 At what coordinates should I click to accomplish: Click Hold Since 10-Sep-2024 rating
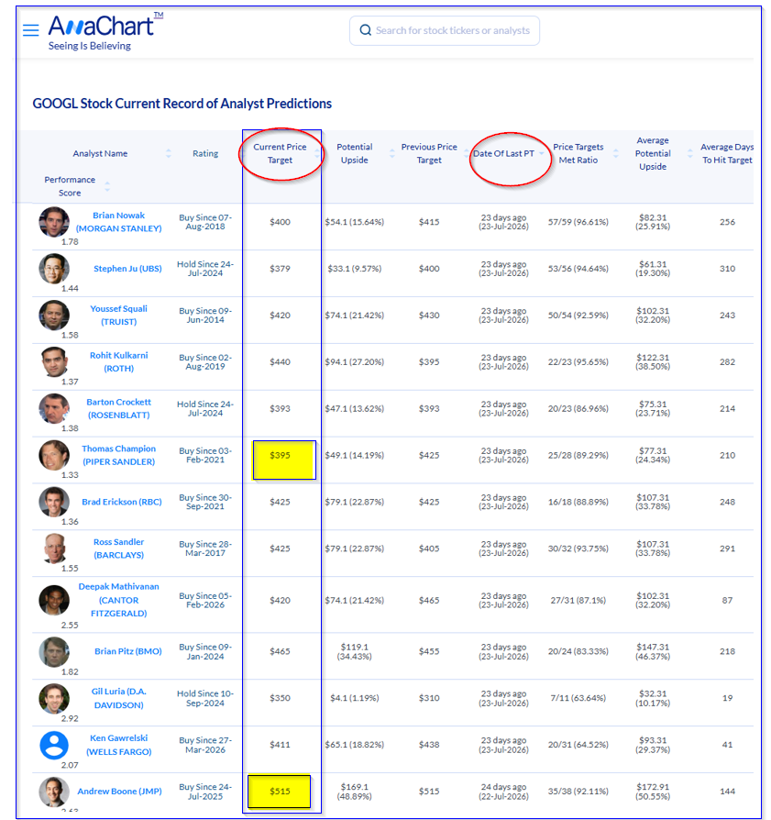coord(205,698)
